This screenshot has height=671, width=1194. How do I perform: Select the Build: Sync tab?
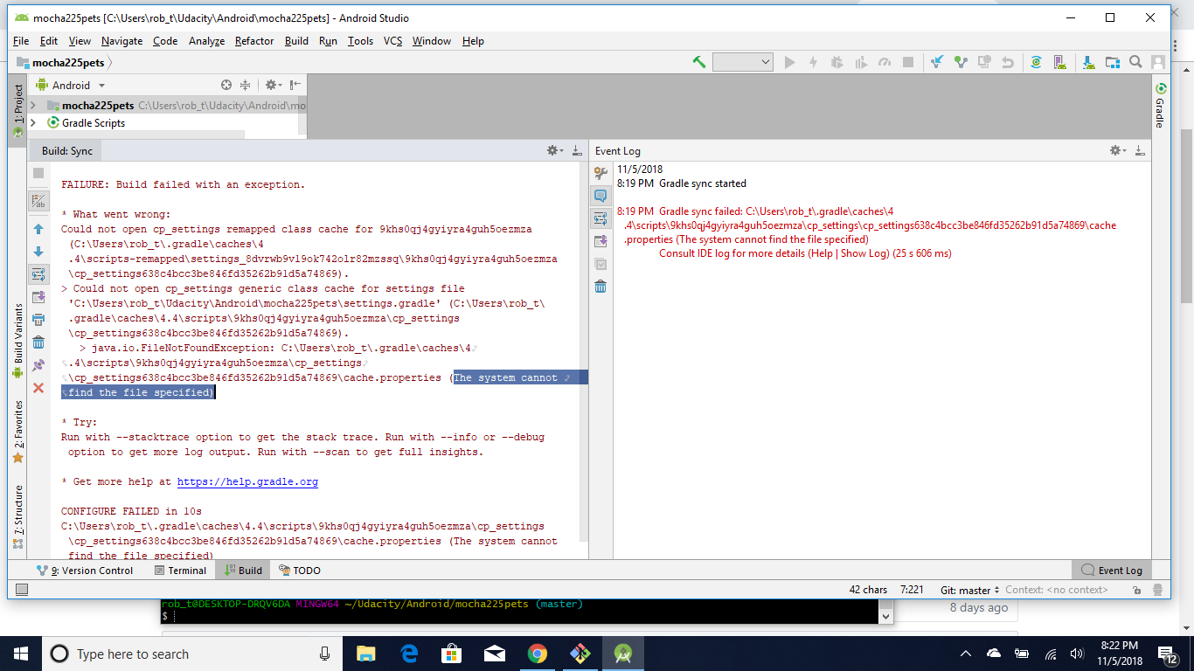[66, 151]
